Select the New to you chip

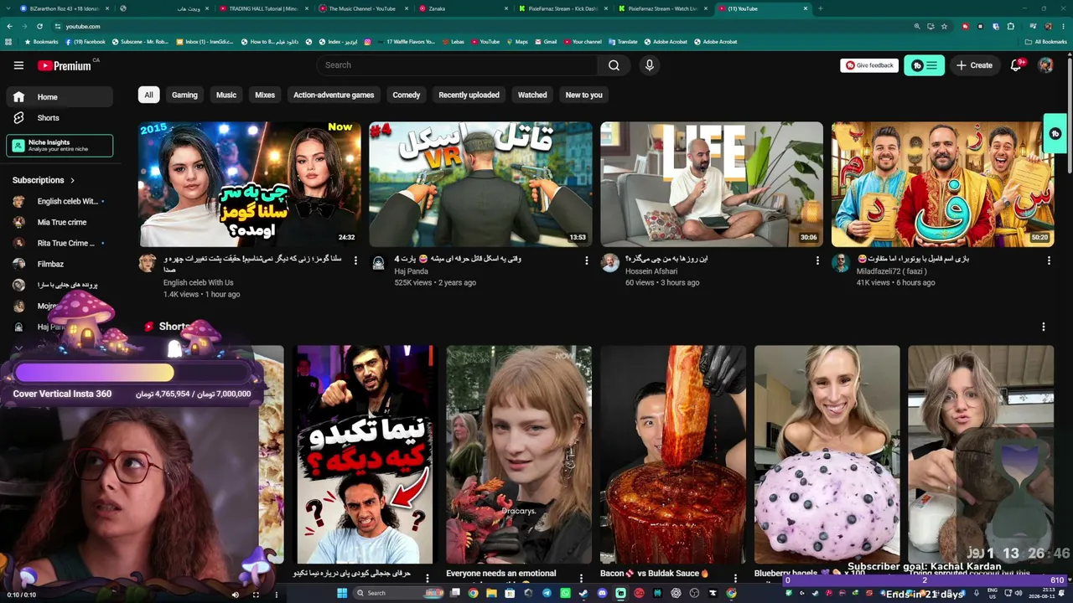tap(584, 95)
